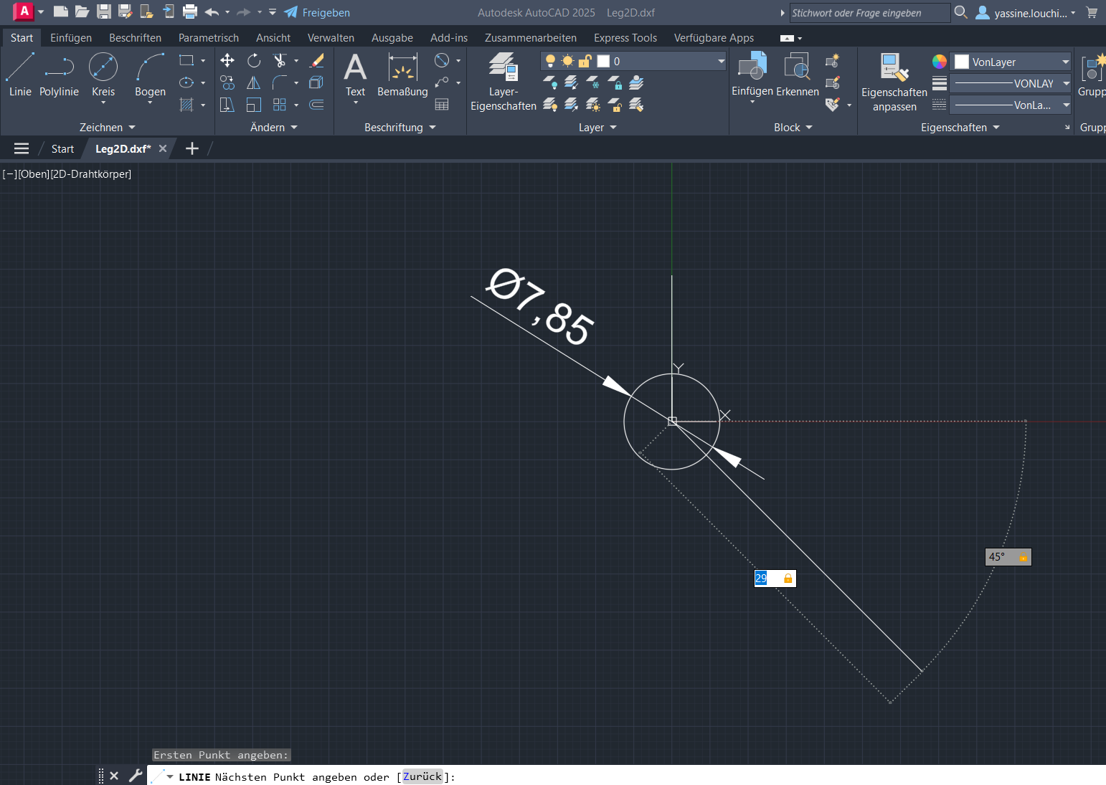
Task: Click the Erkennen block detect icon
Action: (797, 75)
